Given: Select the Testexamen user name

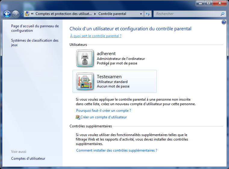Looking at the screenshot, I should (x=109, y=77).
